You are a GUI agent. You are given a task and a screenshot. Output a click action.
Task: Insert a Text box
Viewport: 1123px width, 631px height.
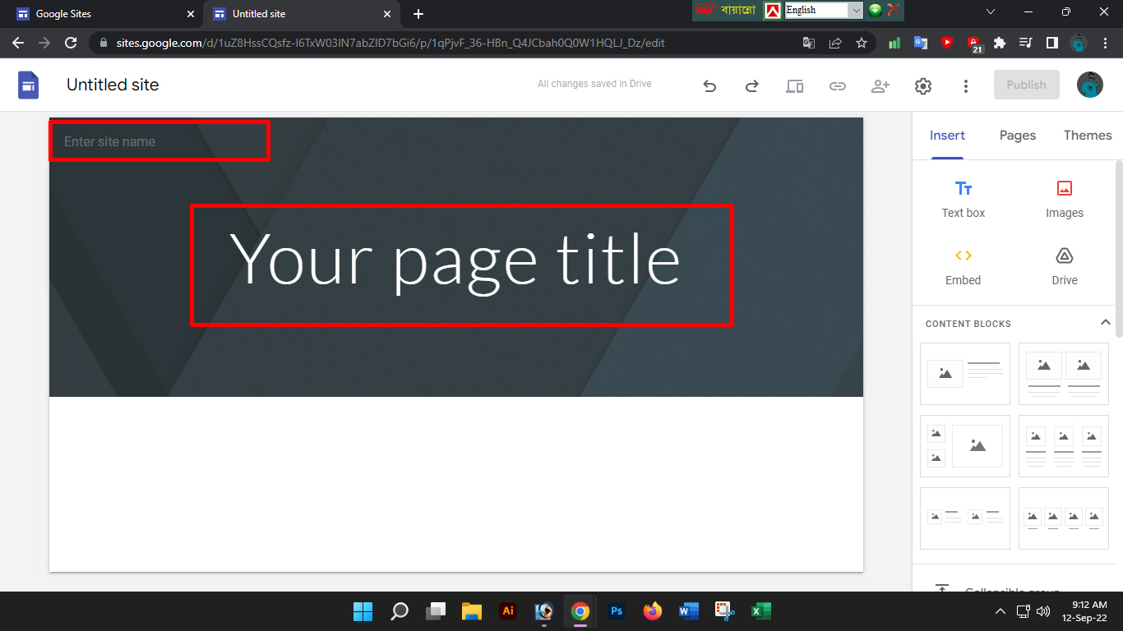click(x=963, y=199)
